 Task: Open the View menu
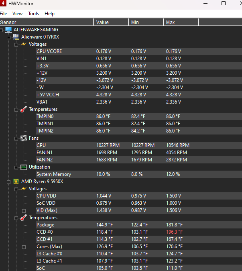click(17, 14)
